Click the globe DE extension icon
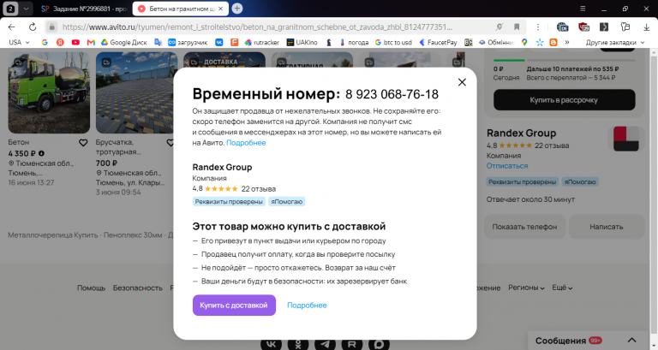658x350 pixels. click(562, 27)
